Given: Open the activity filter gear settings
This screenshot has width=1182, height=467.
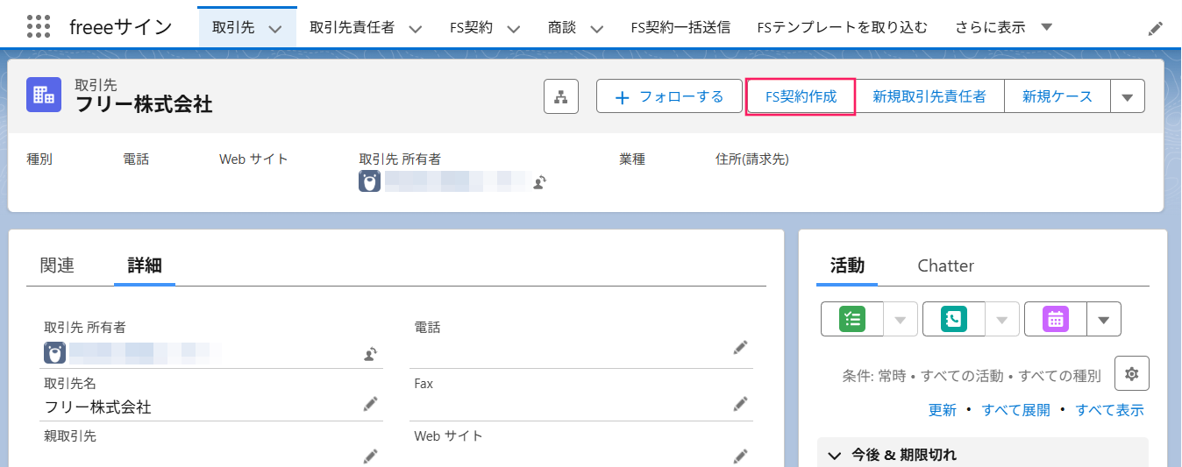Looking at the screenshot, I should 1132,373.
